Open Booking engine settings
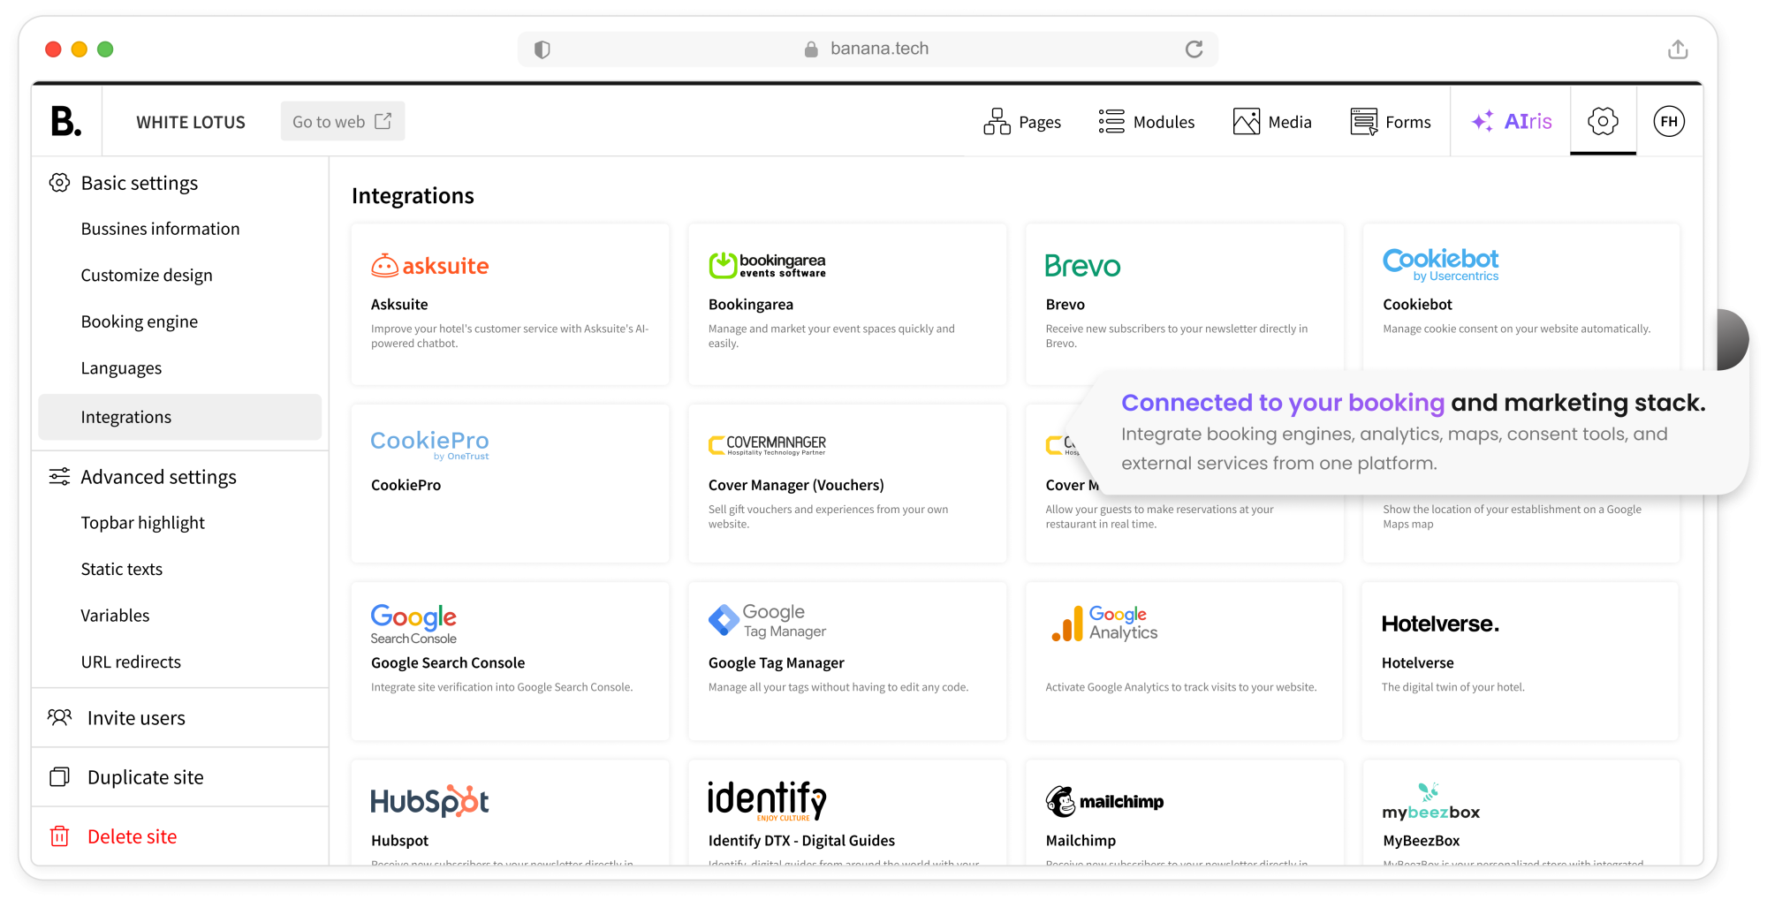Viewport: 1767px width, 900px height. [x=140, y=321]
